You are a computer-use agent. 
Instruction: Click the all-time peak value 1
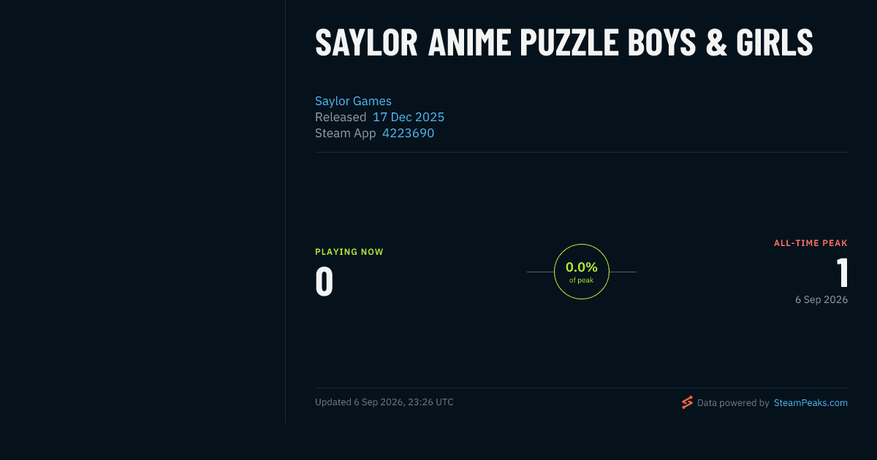pos(842,273)
